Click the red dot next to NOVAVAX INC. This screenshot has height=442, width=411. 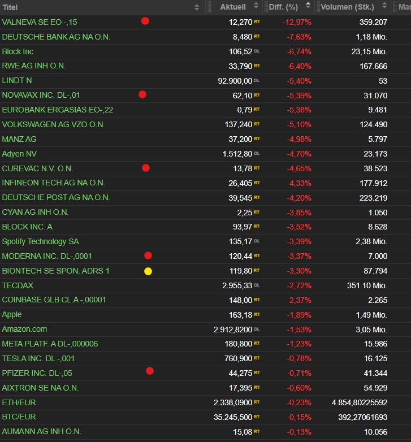pos(142,94)
